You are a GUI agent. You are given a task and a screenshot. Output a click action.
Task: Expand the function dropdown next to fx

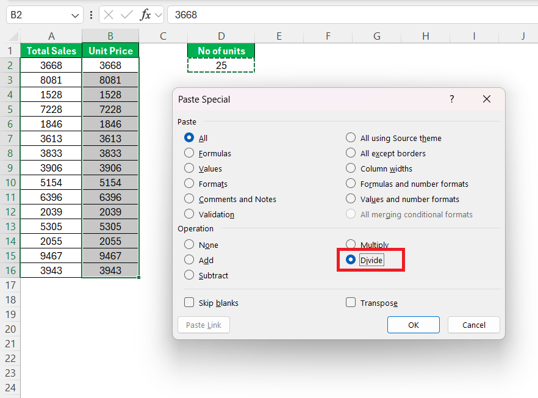(158, 15)
